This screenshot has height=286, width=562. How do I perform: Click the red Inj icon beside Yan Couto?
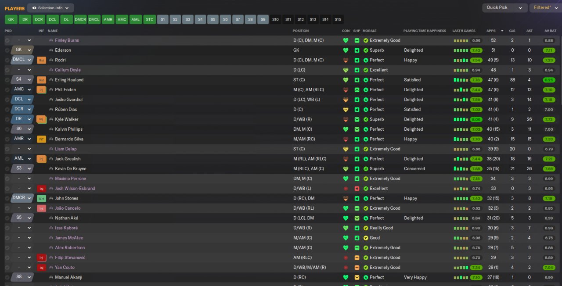(42, 268)
